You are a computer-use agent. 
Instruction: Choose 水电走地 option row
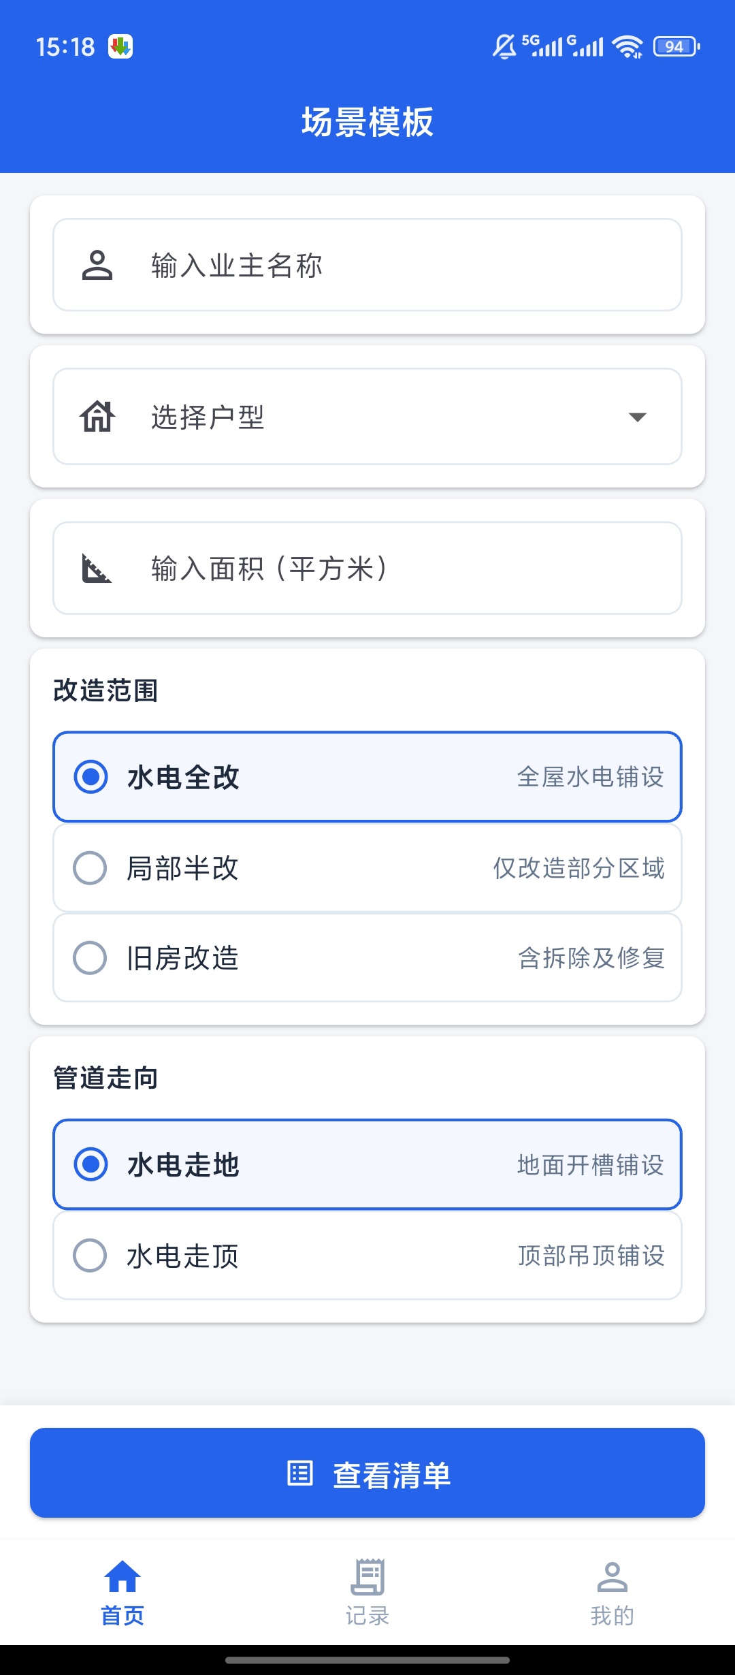coord(367,1164)
